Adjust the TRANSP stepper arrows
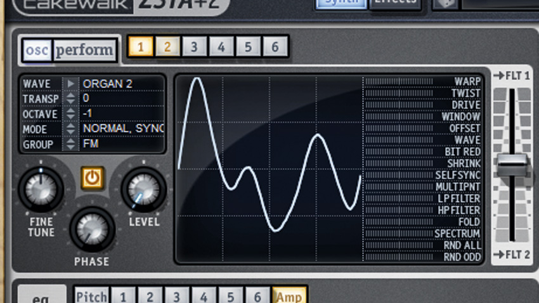The image size is (539, 303). [x=71, y=99]
